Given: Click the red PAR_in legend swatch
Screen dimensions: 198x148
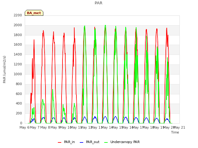Looking at the screenshot, I should tap(59, 142).
